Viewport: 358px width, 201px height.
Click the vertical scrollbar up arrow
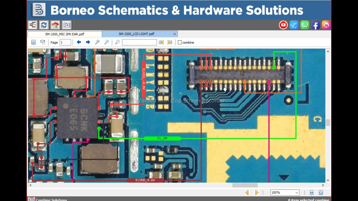328,51
